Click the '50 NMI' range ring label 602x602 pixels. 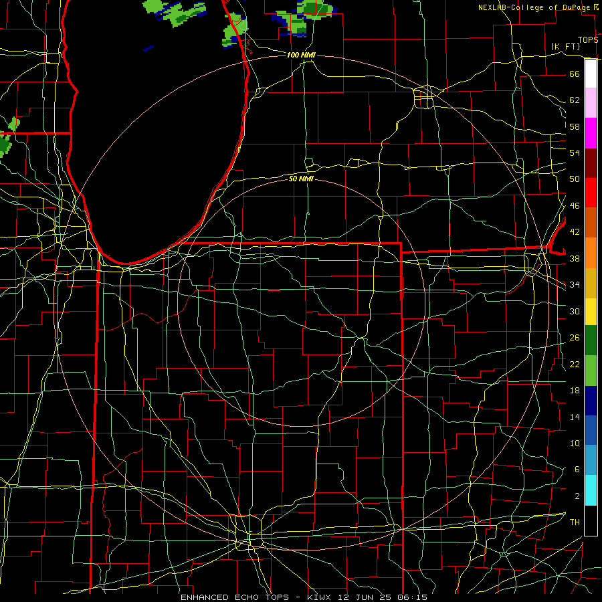301,179
